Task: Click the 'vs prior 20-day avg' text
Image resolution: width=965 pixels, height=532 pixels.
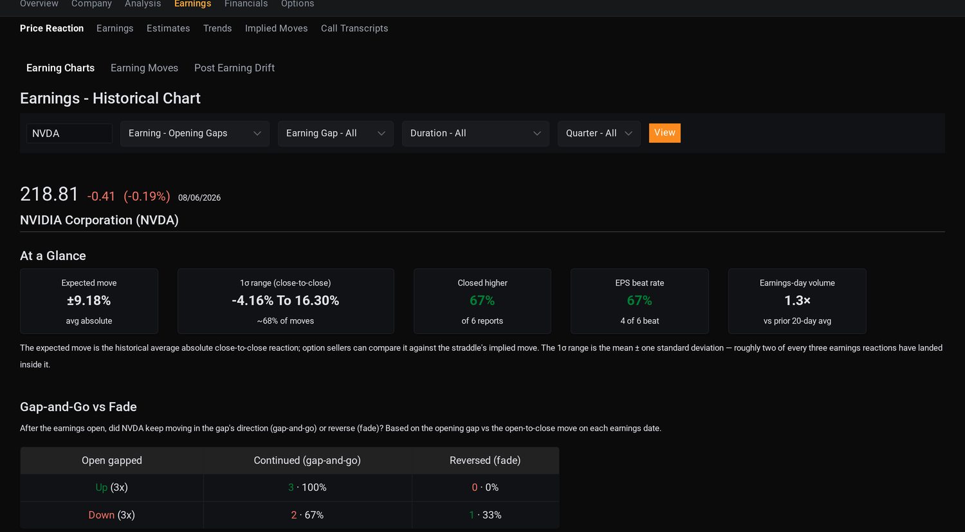Action: [797, 321]
